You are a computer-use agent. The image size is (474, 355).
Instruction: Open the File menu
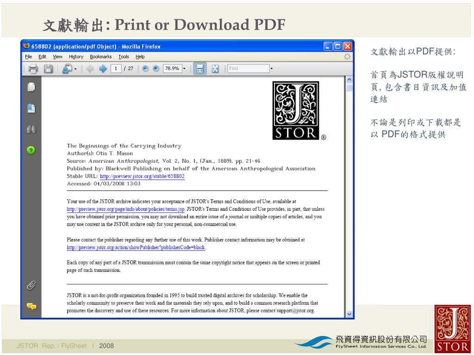(28, 57)
